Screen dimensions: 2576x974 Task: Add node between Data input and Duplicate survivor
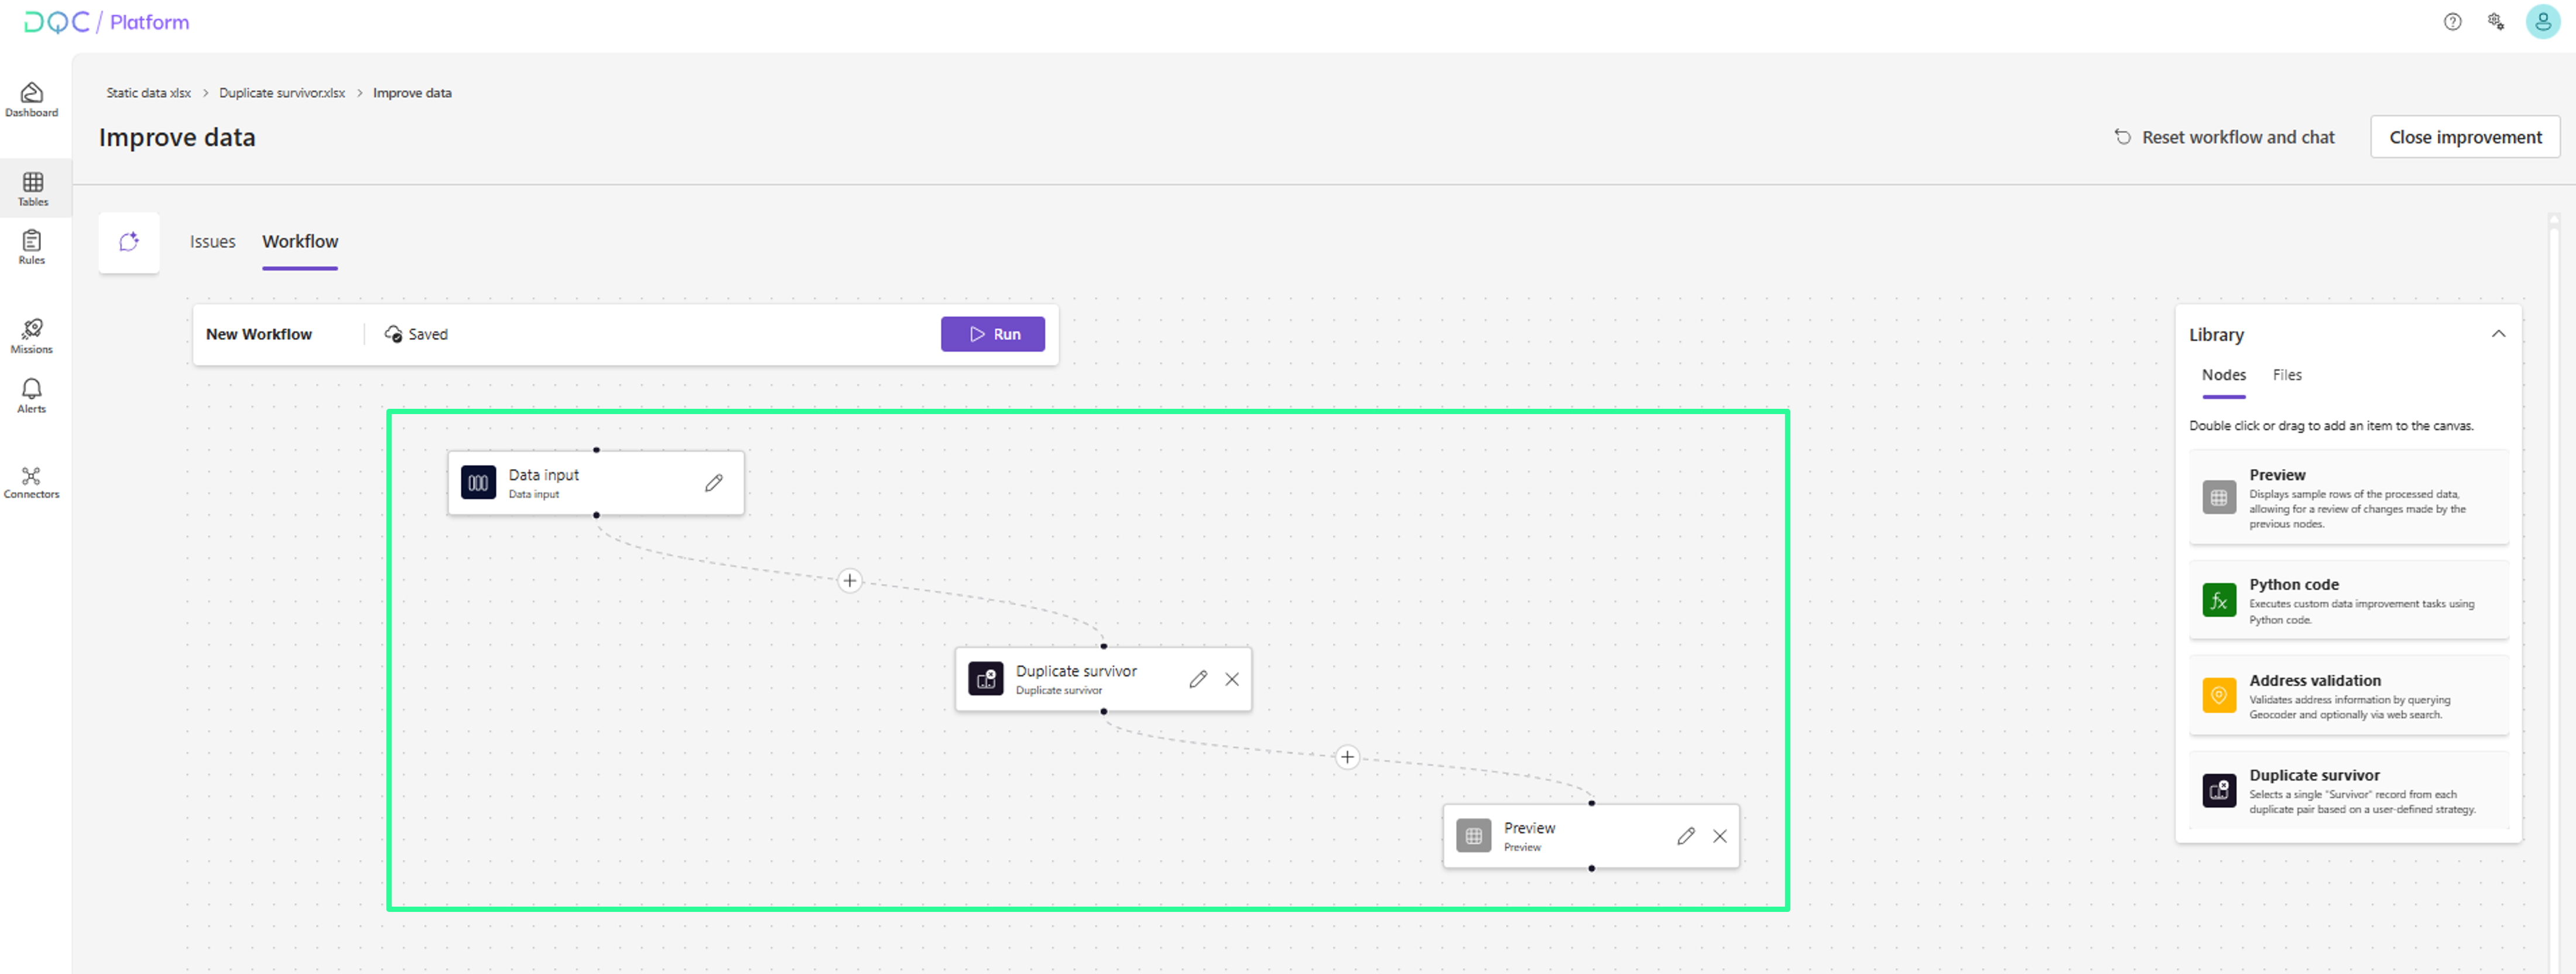(849, 580)
